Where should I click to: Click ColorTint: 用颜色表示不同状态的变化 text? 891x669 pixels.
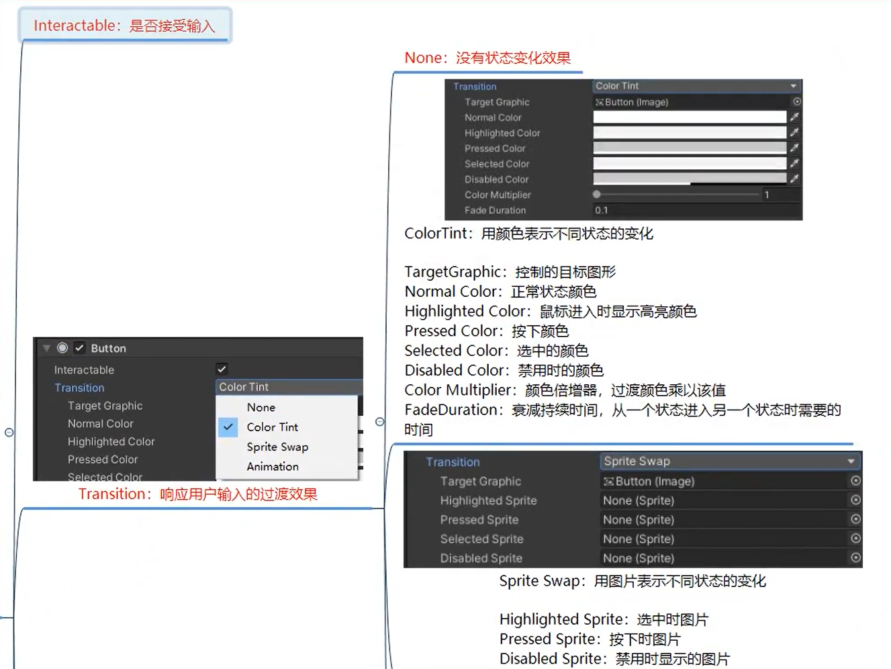coord(528,233)
